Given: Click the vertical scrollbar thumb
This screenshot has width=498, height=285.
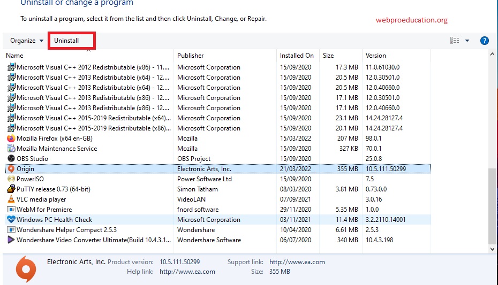Looking at the screenshot, I should tap(492, 206).
